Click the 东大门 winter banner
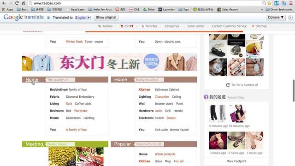Screen dimensions: 295x166 pos(110,62)
